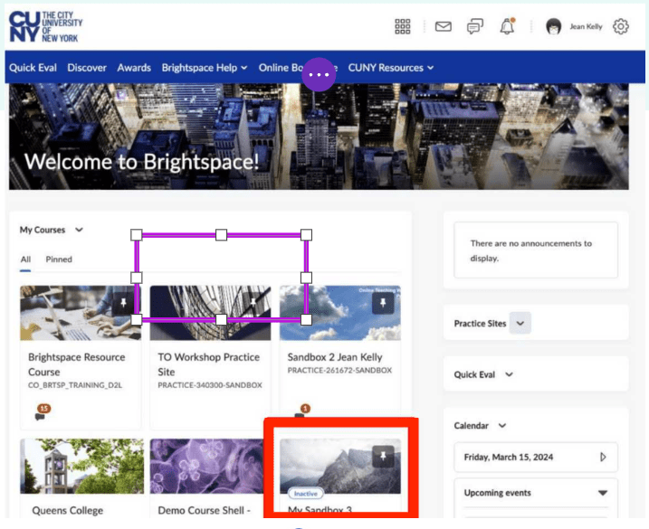Open the update alerts bell icon
This screenshot has height=529, width=649.
pyautogui.click(x=507, y=26)
